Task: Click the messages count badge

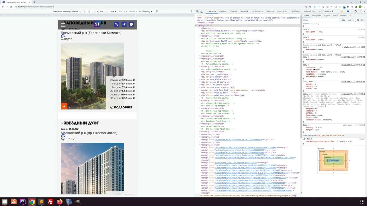Action: [349, 11]
